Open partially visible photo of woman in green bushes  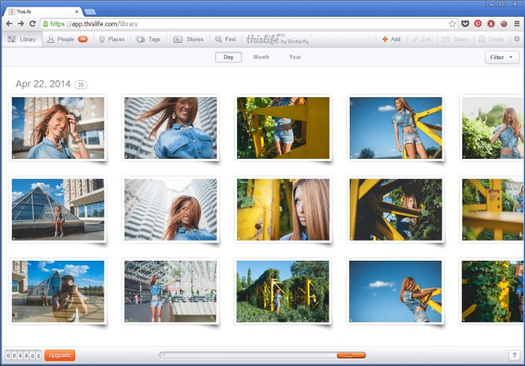coord(492,127)
